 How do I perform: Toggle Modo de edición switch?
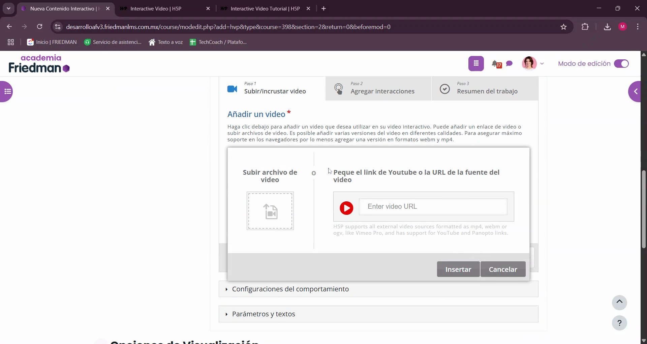(x=621, y=63)
